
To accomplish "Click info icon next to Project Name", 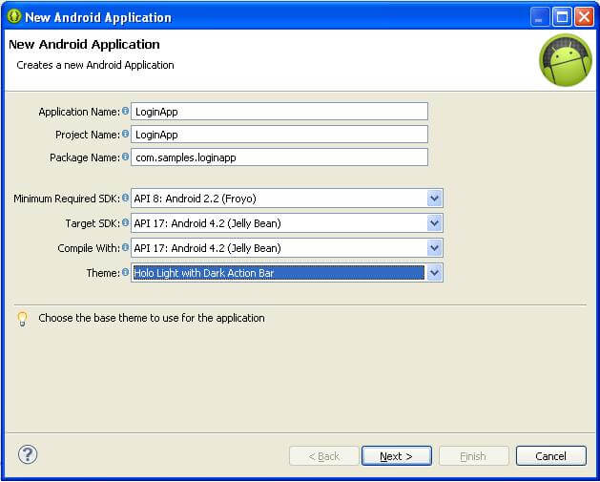I will tap(125, 134).
